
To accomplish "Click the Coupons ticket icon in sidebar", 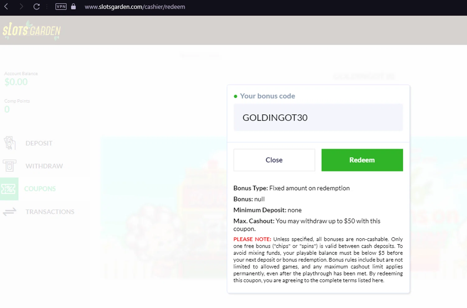I will 9,189.
